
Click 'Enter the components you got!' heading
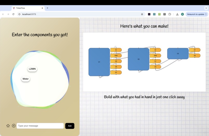click(40, 35)
